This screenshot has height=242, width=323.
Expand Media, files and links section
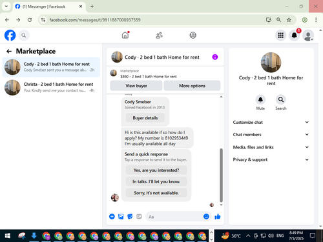click(x=271, y=147)
